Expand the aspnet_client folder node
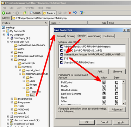The width and height of the screenshot is (131, 127). tap(20, 70)
